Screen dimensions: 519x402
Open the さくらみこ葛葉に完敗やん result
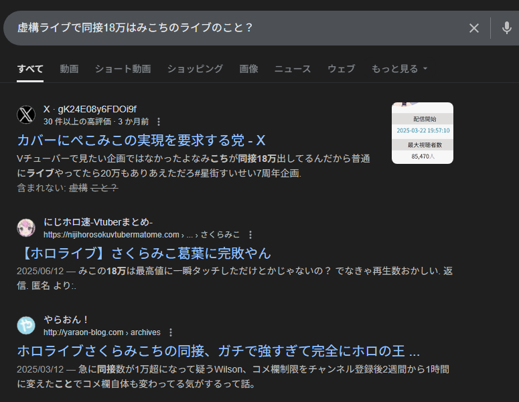pos(144,254)
